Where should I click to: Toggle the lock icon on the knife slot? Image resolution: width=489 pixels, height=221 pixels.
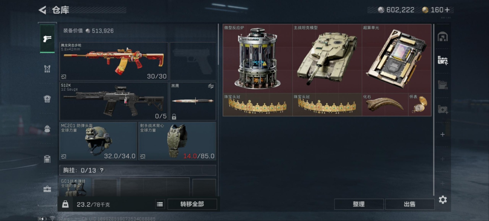click(174, 117)
